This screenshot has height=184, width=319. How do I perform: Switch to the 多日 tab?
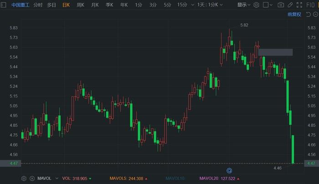coord(51,5)
